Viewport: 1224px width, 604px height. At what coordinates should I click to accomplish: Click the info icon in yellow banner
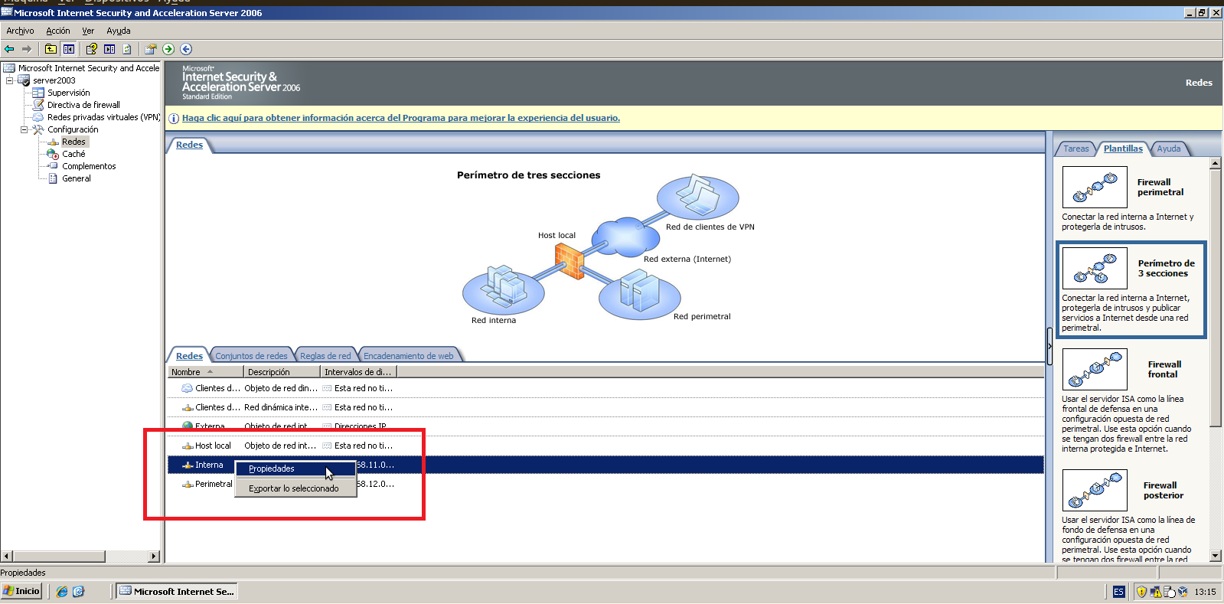[x=174, y=118]
